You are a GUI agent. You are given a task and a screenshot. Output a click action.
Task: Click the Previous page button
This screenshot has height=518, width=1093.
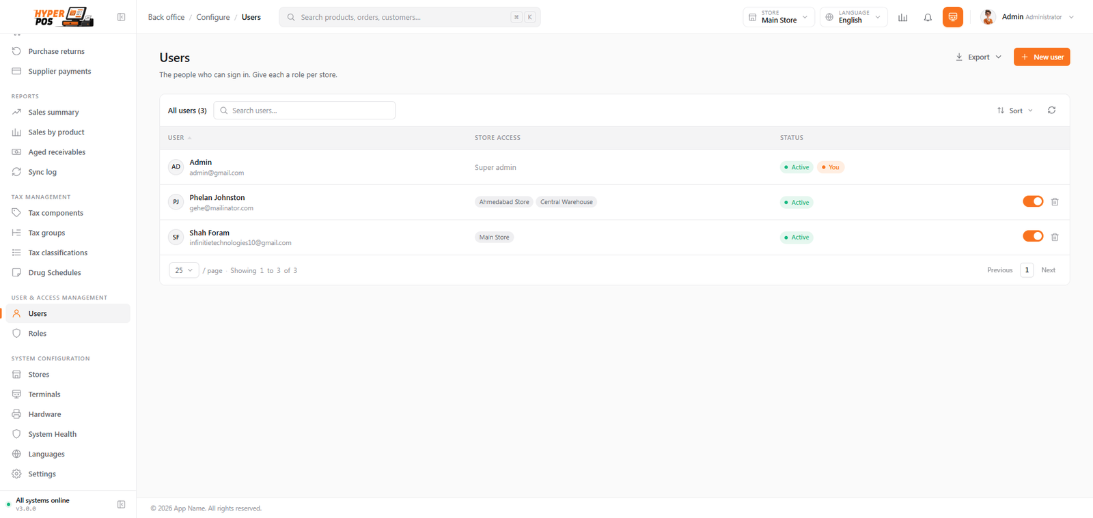click(999, 270)
